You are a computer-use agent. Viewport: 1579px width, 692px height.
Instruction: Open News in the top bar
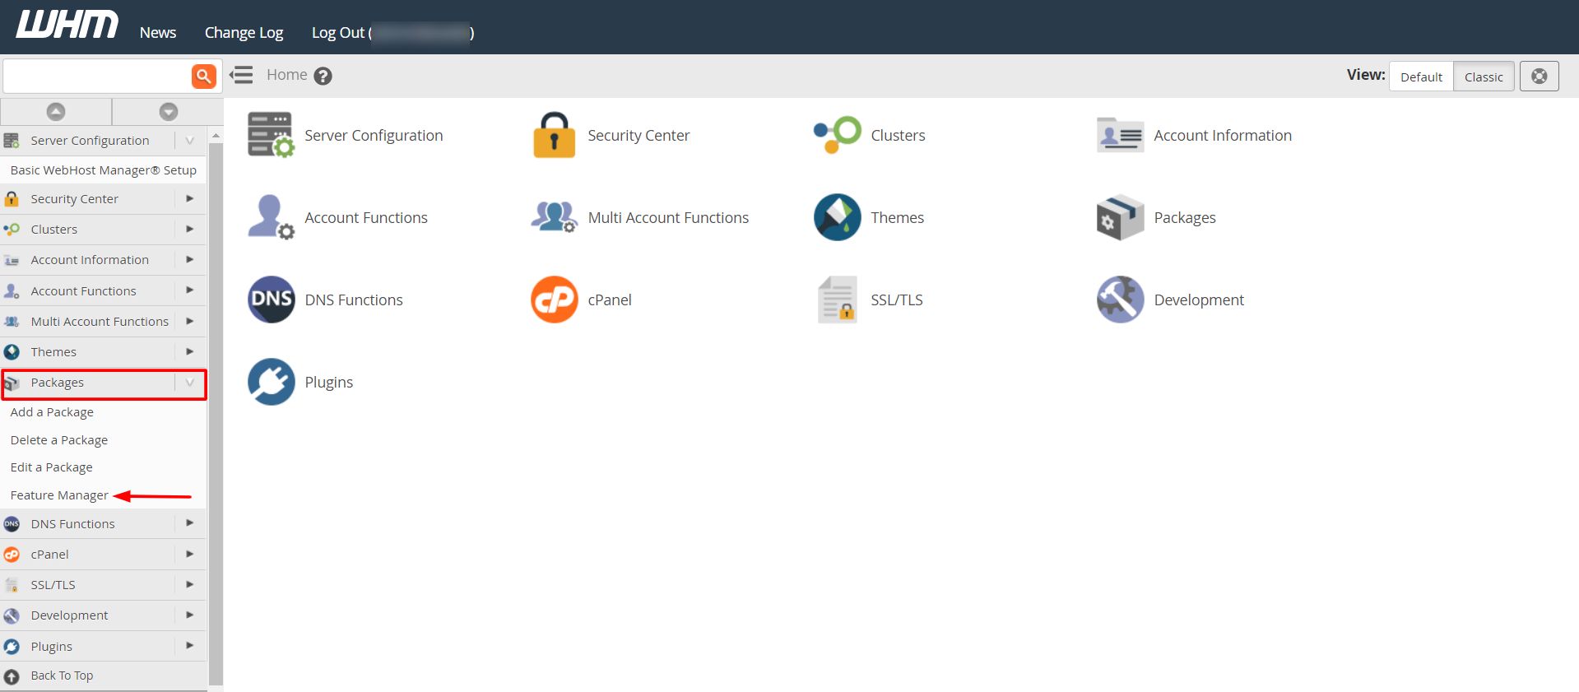click(x=158, y=32)
